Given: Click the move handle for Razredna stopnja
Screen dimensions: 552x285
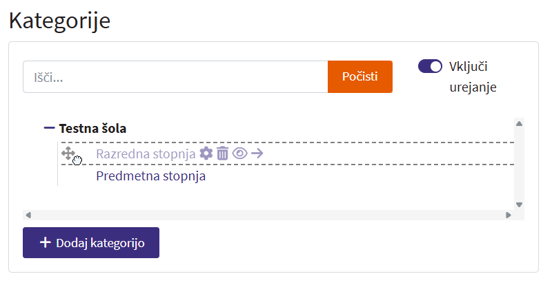Looking at the screenshot, I should (68, 153).
